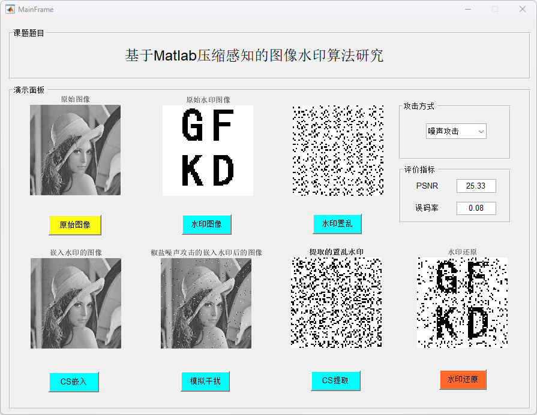Click the 水印图像 button
The image size is (537, 415).
click(206, 224)
